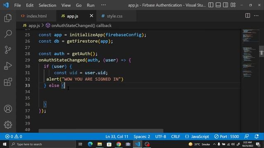Open the Search view in activity bar
264x148 pixels.
(x=8, y=34)
